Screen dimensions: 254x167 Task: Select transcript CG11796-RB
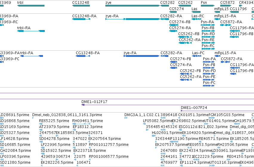[234, 37]
